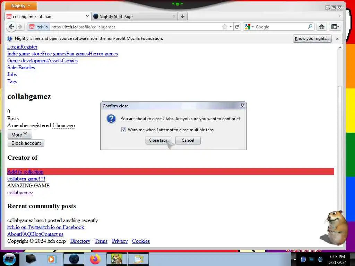Close the Confirm close dialog with X
This screenshot has height=266, width=355.
[x=242, y=106]
